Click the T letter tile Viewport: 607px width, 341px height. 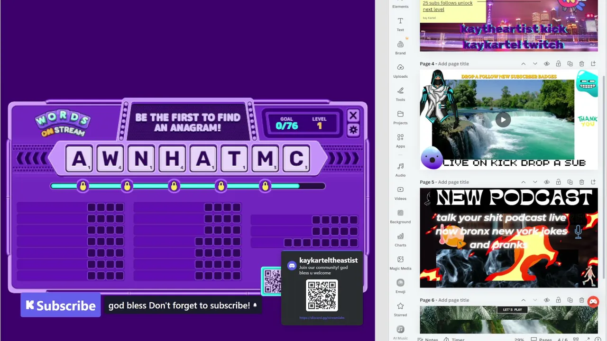tap(234, 159)
